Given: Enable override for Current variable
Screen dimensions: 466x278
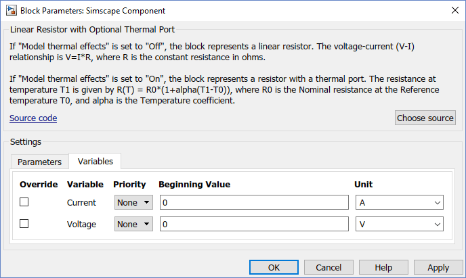Looking at the screenshot, I should [x=24, y=202].
